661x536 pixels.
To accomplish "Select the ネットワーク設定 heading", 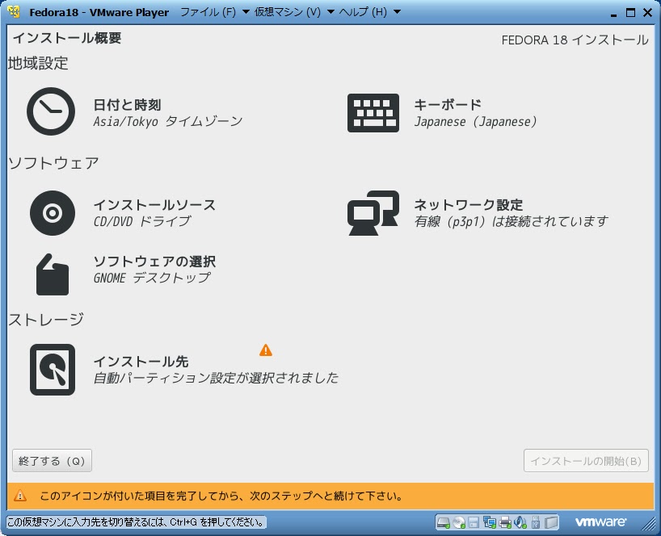I will (x=469, y=205).
